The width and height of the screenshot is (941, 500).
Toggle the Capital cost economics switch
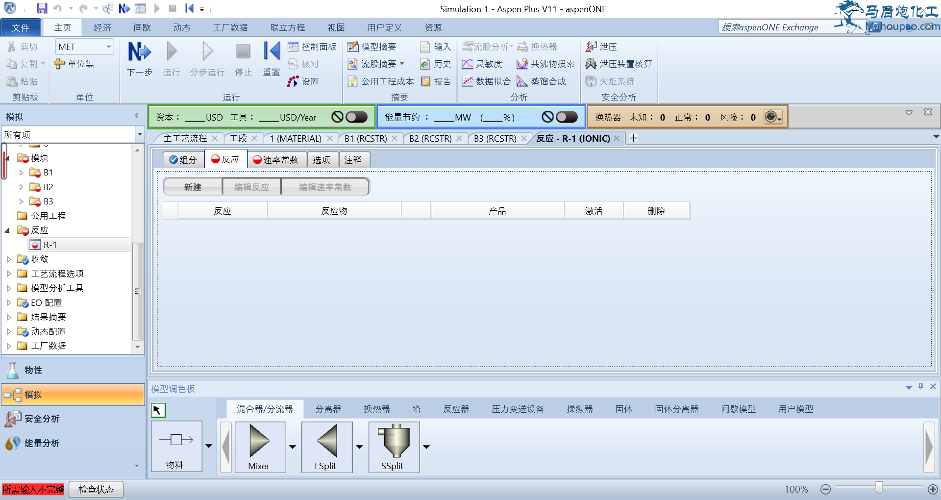coord(356,117)
